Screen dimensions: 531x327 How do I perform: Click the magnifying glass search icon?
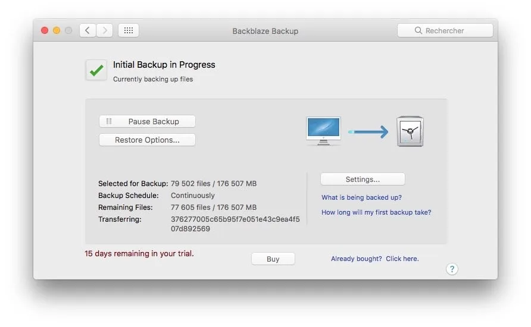point(418,30)
